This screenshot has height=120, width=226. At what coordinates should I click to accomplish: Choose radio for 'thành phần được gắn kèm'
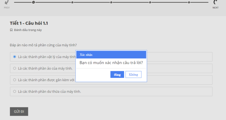click(15, 80)
